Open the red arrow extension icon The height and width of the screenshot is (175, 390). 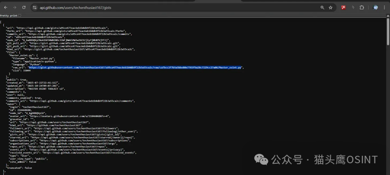[x=343, y=8]
